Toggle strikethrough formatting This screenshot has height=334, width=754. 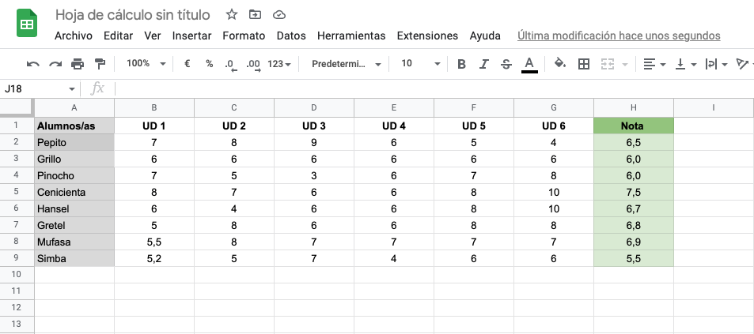[506, 64]
